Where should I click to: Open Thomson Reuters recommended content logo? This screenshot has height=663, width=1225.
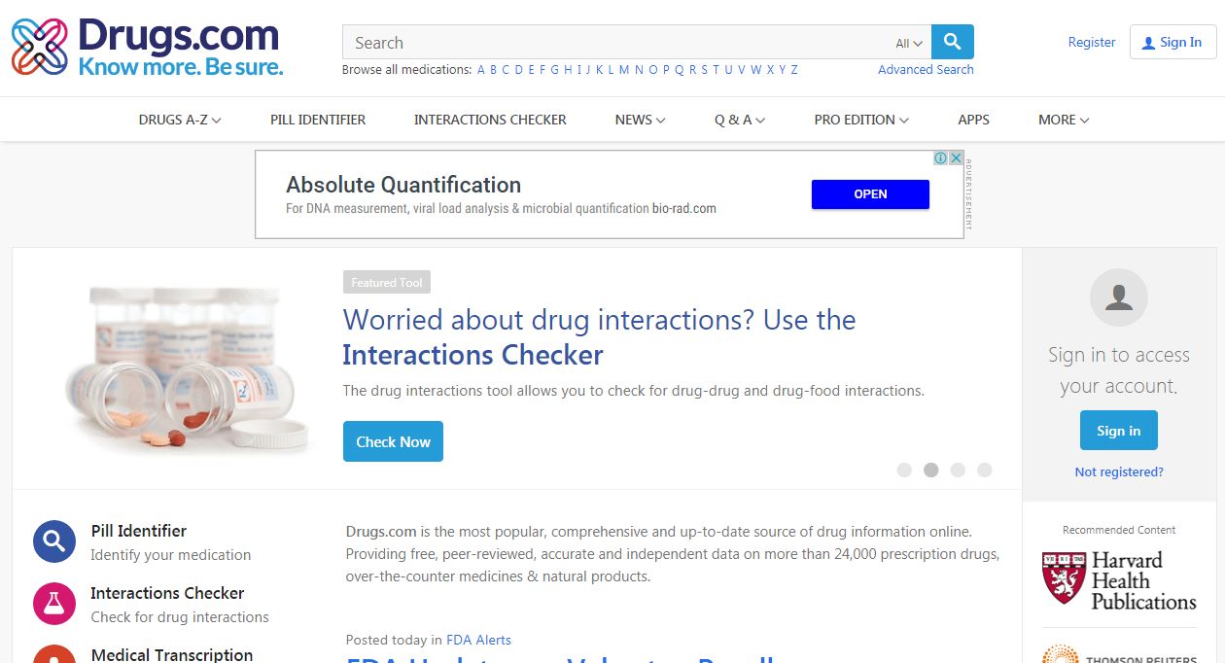(x=1119, y=653)
